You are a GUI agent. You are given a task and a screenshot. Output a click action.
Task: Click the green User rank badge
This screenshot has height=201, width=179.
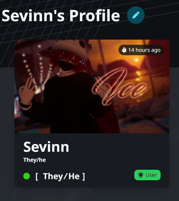147,175
